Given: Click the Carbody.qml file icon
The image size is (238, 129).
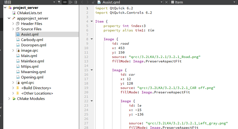Looking at the screenshot, I should (18, 40).
